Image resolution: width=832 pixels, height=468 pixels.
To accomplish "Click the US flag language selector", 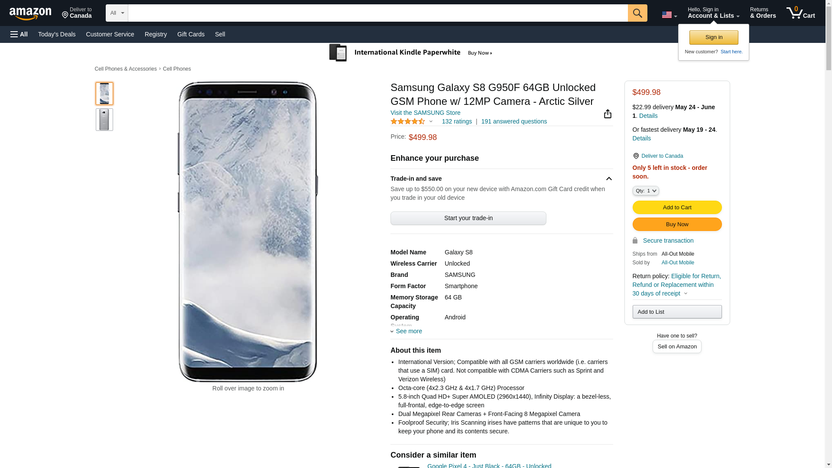I will [x=669, y=15].
